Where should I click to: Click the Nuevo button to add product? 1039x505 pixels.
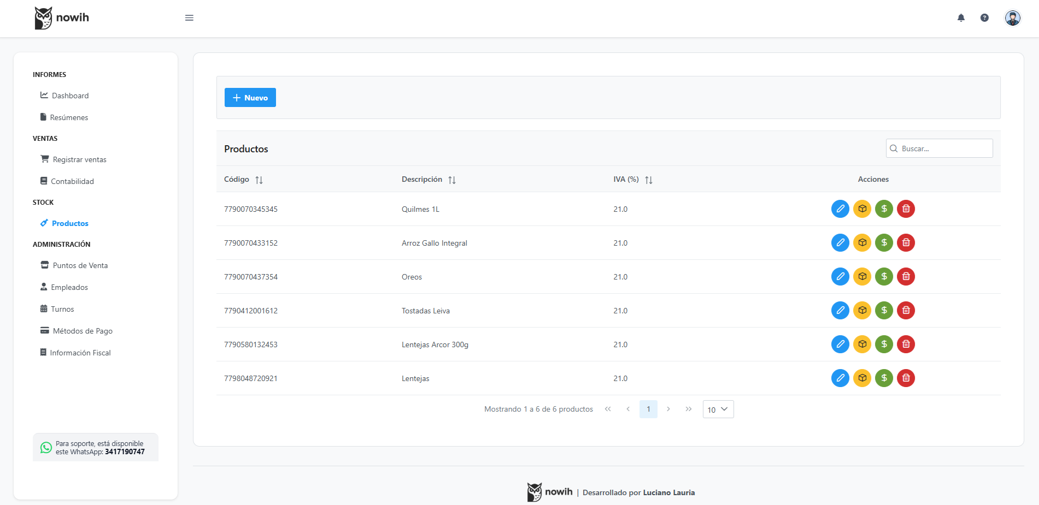coord(250,98)
